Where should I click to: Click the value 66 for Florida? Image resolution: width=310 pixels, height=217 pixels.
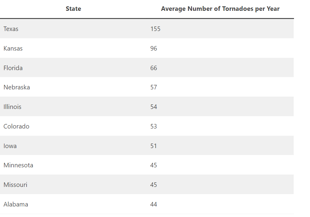[x=154, y=68]
